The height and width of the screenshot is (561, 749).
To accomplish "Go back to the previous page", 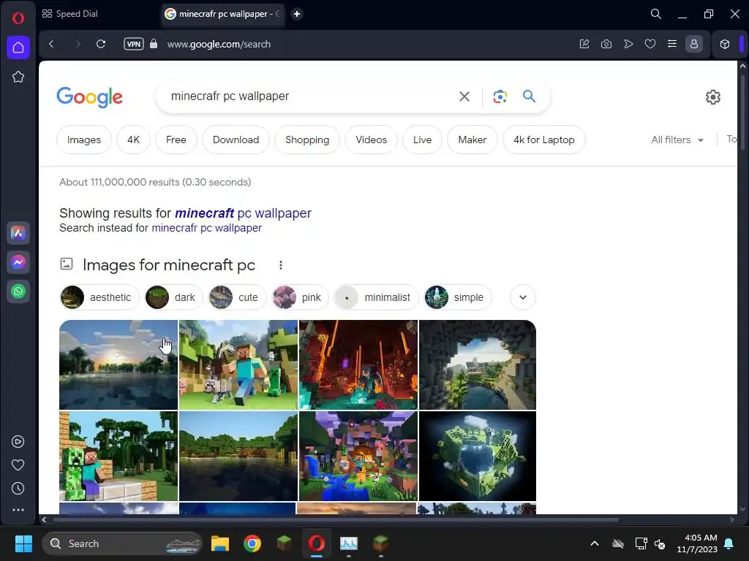I will coord(52,44).
